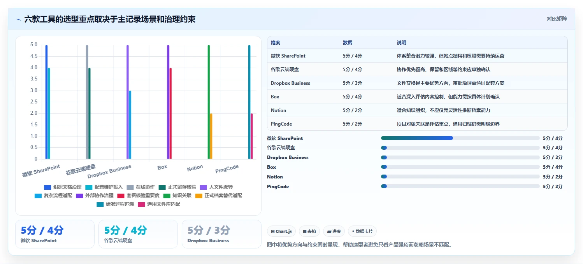Click the PingCode x-axis label in chart
Viewport: 583px width, 264px height.
tap(227, 169)
